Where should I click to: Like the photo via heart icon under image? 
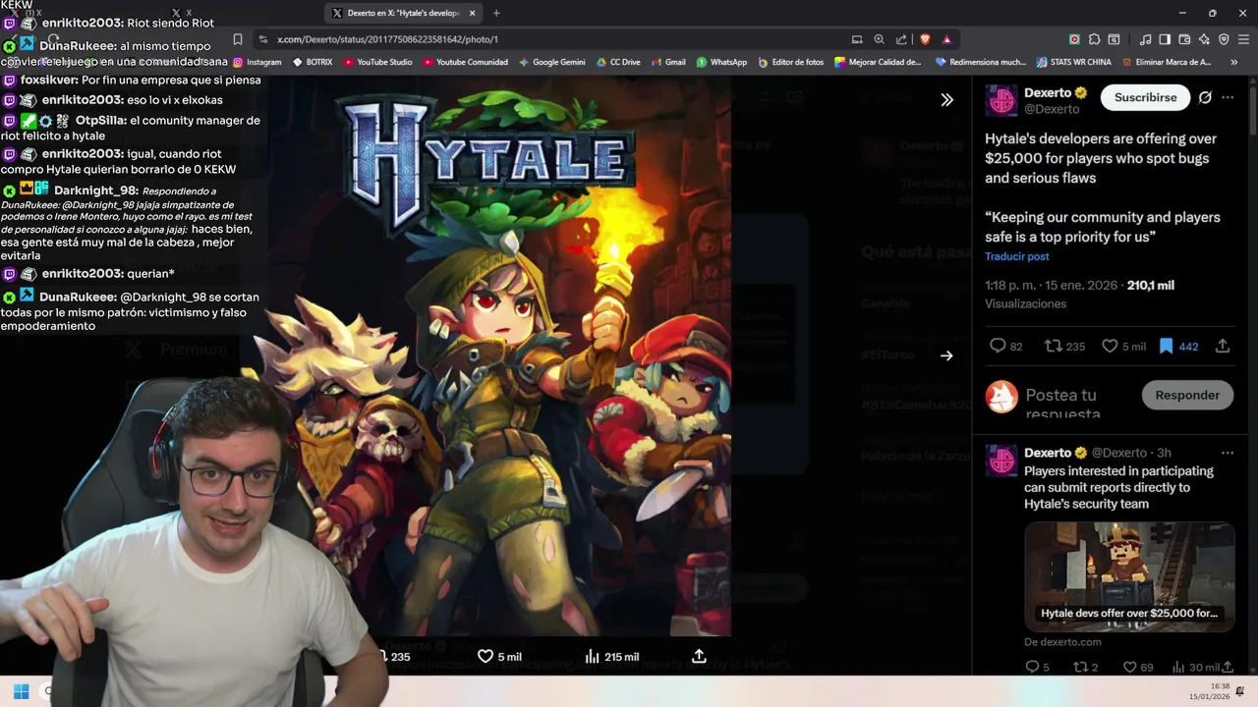[x=485, y=656]
